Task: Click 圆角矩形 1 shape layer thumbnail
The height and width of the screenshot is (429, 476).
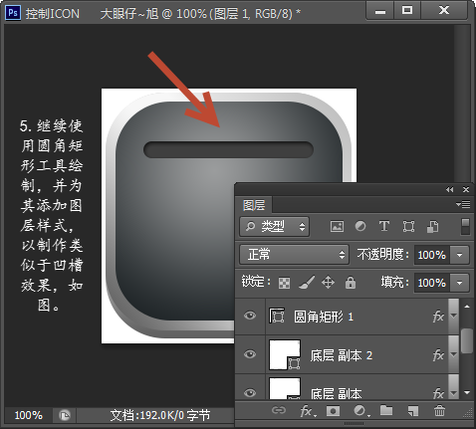Action: pyautogui.click(x=277, y=316)
